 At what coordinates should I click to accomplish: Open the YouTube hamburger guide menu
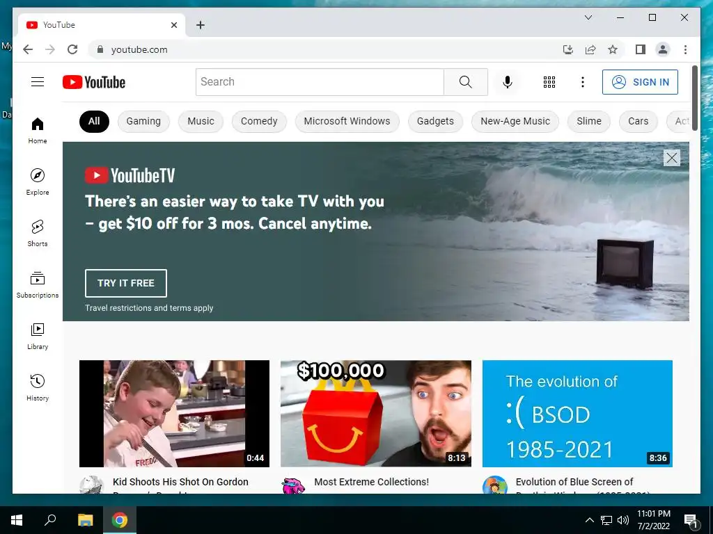tap(38, 82)
